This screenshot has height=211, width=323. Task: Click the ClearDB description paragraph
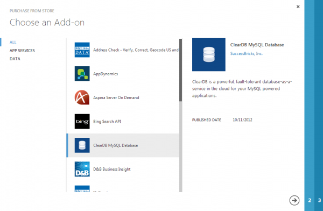coord(242,89)
